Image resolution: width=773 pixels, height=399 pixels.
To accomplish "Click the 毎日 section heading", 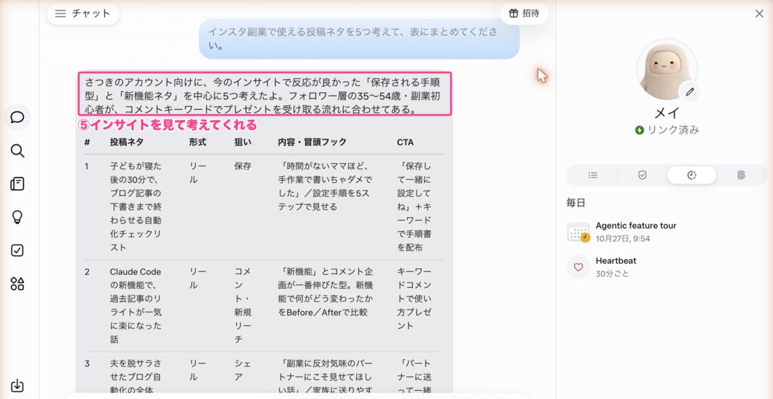I will pyautogui.click(x=576, y=203).
